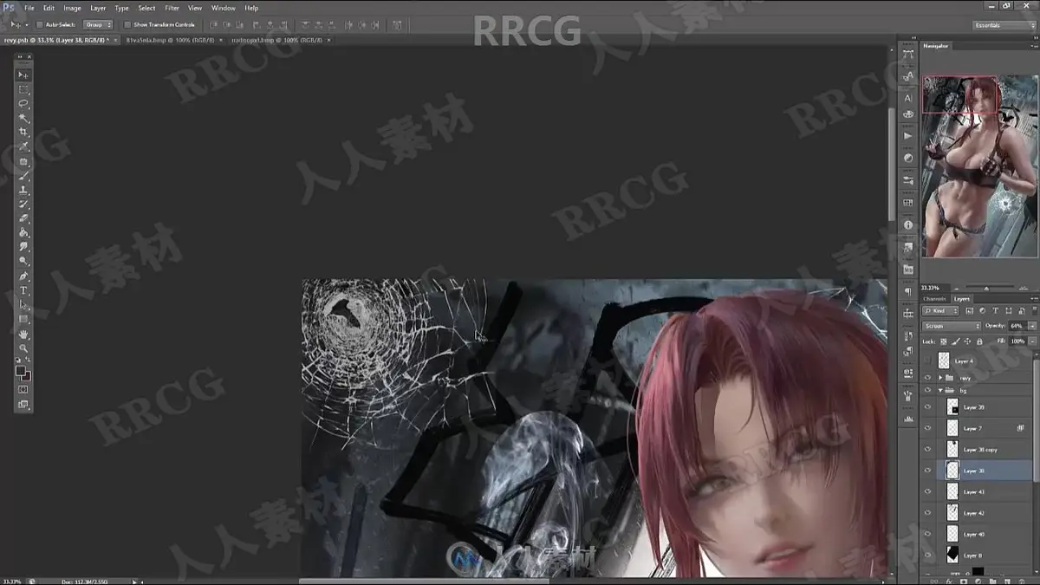Select the Lasso tool
The width and height of the screenshot is (1040, 585).
point(23,104)
